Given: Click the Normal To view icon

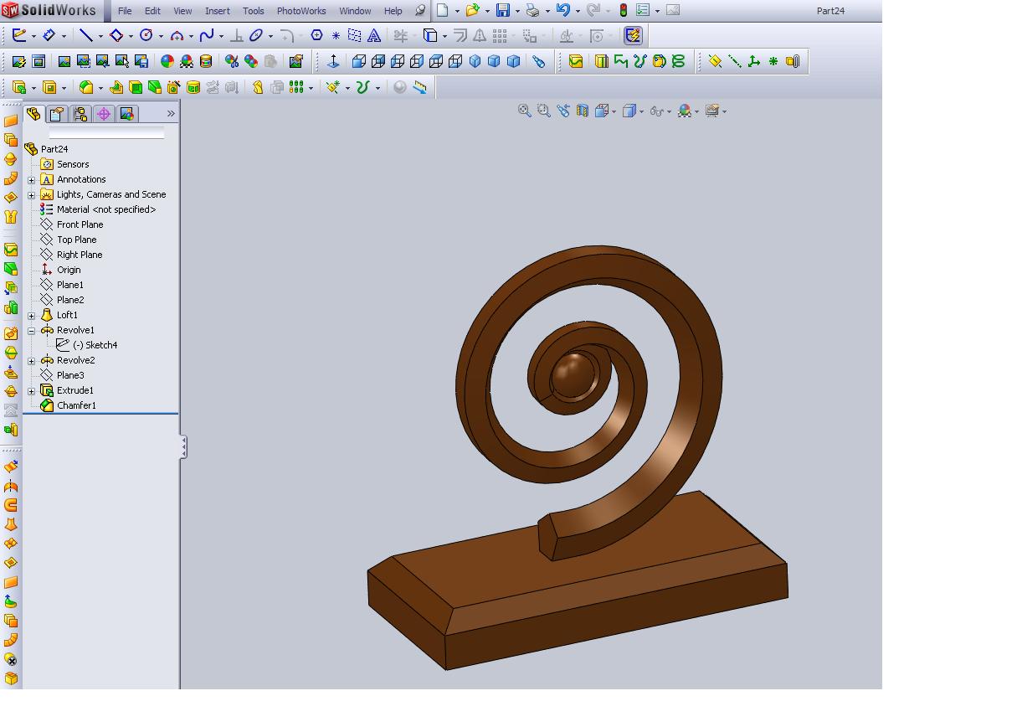Looking at the screenshot, I should coord(333,61).
